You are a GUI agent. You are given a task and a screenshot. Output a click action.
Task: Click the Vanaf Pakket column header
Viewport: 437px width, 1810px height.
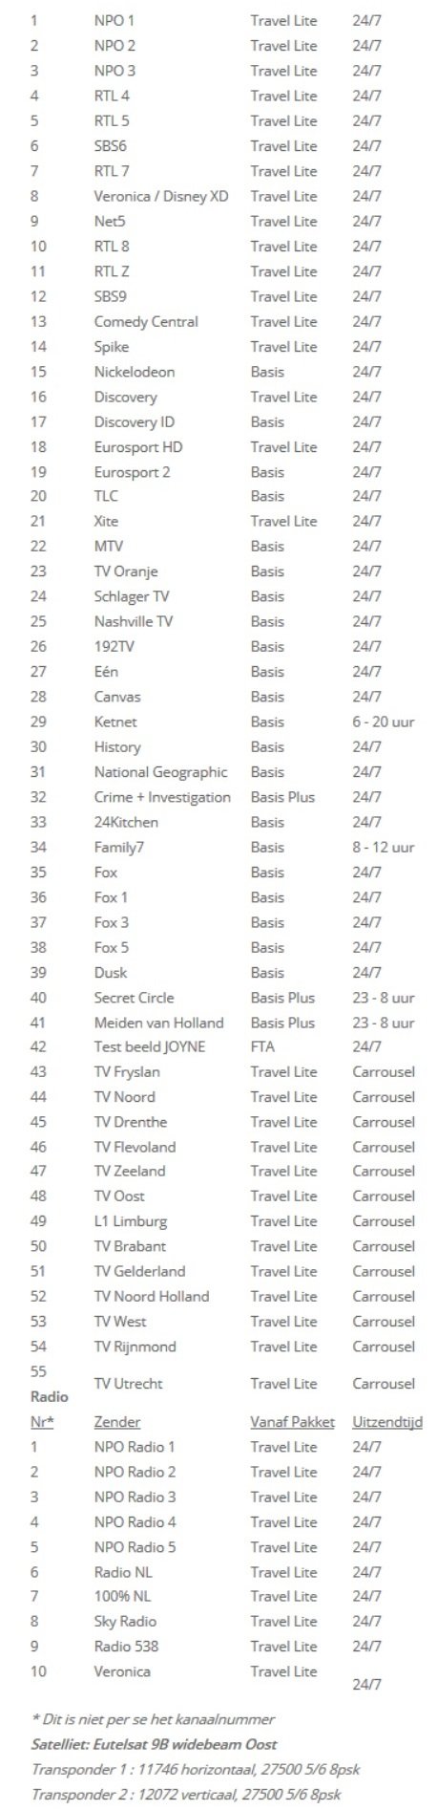(x=293, y=1422)
